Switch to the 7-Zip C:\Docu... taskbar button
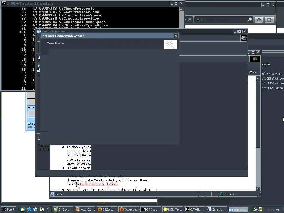 [x=151, y=209]
